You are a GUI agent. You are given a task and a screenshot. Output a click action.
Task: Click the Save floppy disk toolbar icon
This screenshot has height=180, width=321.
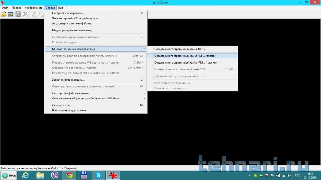click(18, 14)
